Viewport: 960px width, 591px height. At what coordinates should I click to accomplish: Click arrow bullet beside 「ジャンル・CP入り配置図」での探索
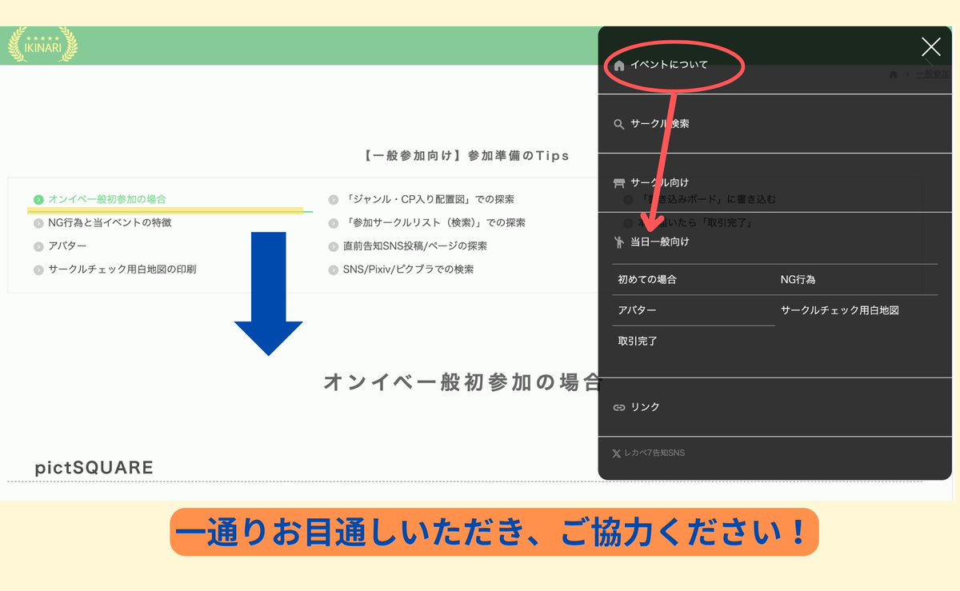334,200
